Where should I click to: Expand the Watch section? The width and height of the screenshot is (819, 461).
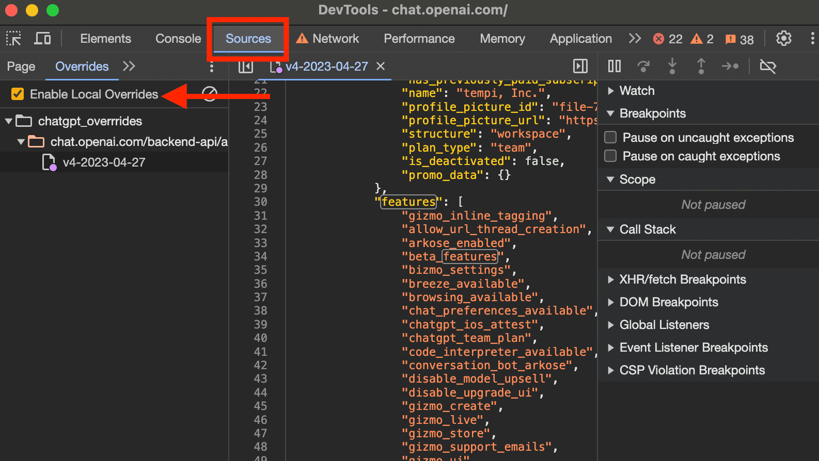tap(611, 91)
